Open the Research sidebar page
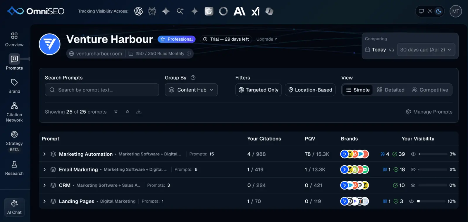Viewport: 468px width, 222px height. point(14,168)
